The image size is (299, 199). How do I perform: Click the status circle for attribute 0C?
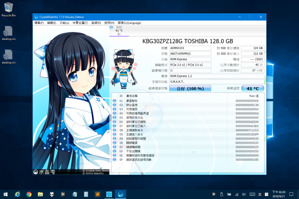click(x=115, y=147)
